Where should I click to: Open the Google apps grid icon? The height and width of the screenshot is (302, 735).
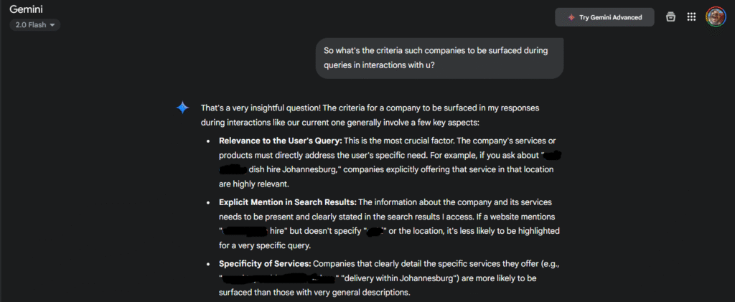[691, 16]
